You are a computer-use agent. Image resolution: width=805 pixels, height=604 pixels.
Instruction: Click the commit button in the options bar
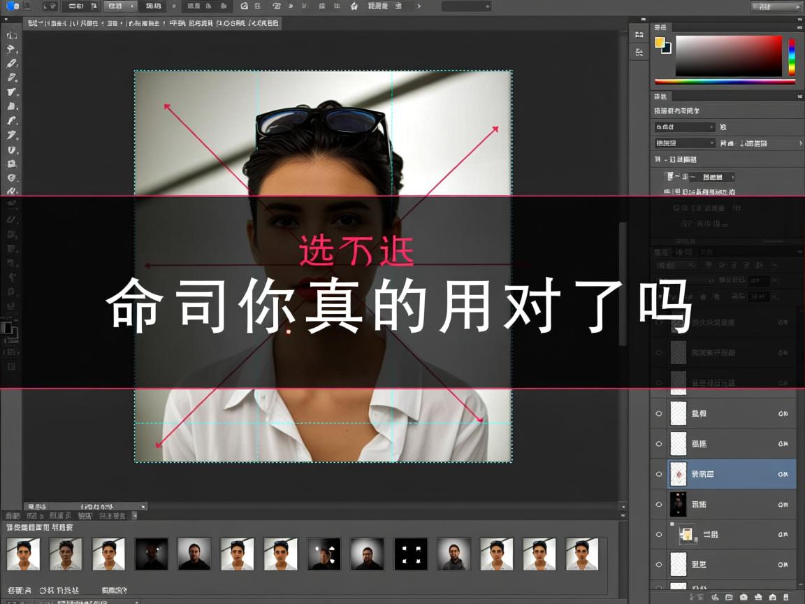tap(417, 6)
